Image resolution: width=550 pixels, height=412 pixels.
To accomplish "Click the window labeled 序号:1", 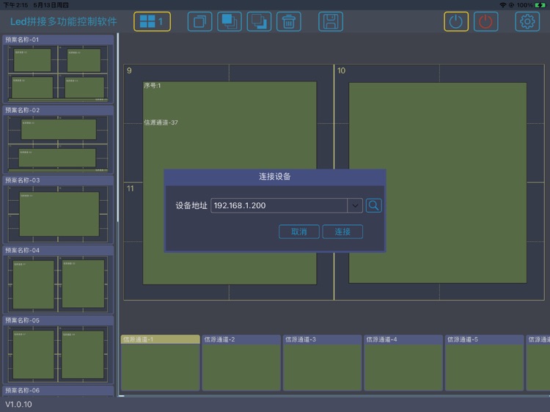I will point(230,140).
